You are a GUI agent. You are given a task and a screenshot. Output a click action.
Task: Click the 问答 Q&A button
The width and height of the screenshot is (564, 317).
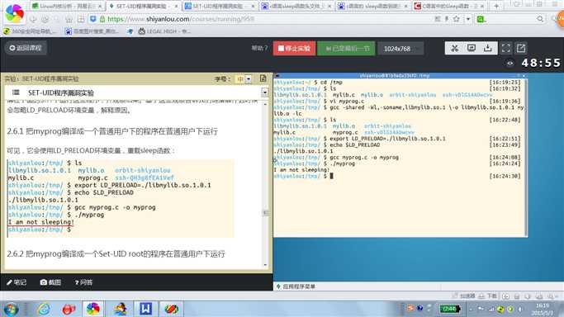click(x=83, y=282)
